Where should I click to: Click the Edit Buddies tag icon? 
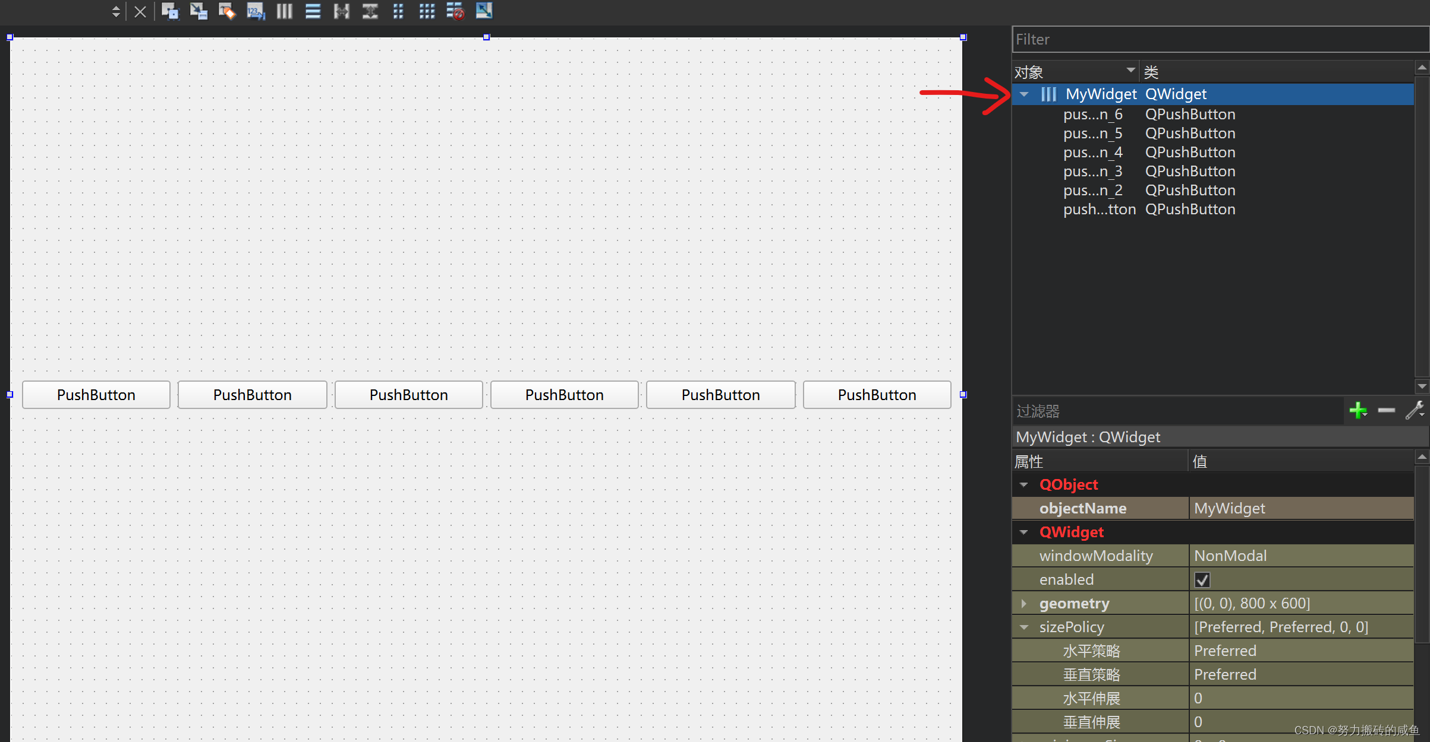[x=227, y=11]
